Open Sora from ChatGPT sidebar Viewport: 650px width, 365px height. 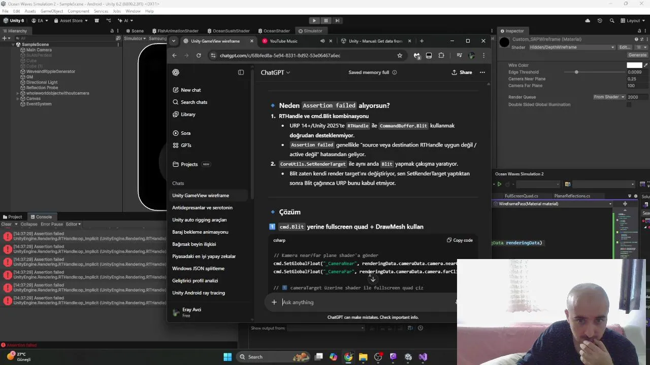[x=181, y=133]
